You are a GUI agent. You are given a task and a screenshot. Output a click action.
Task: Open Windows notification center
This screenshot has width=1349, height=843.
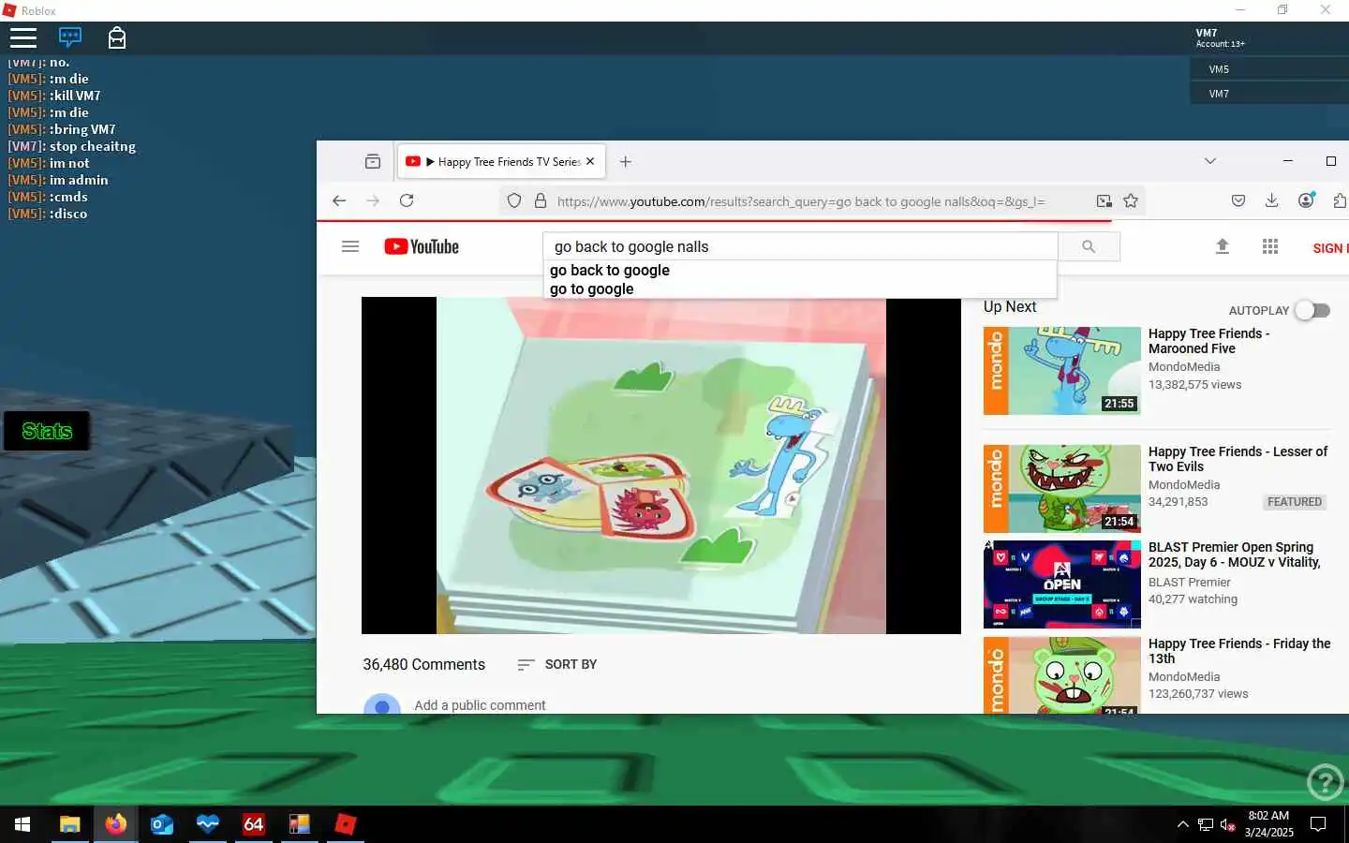pos(1318,824)
